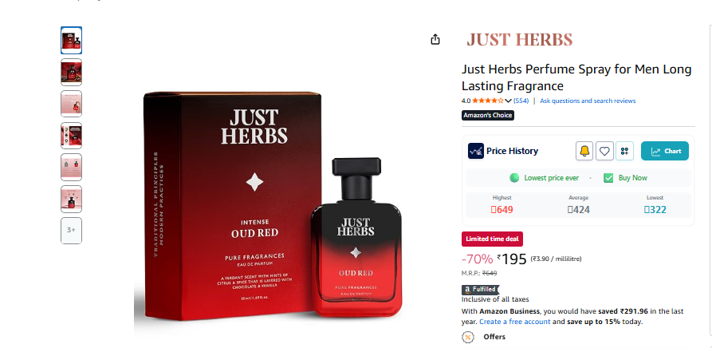
Task: Toggle the Buy Now green checkbox
Action: point(608,178)
